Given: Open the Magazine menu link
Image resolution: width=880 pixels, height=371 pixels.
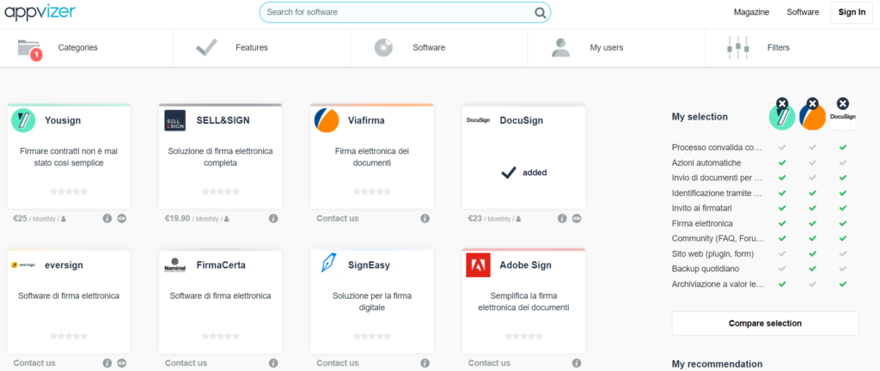Looking at the screenshot, I should click(751, 12).
